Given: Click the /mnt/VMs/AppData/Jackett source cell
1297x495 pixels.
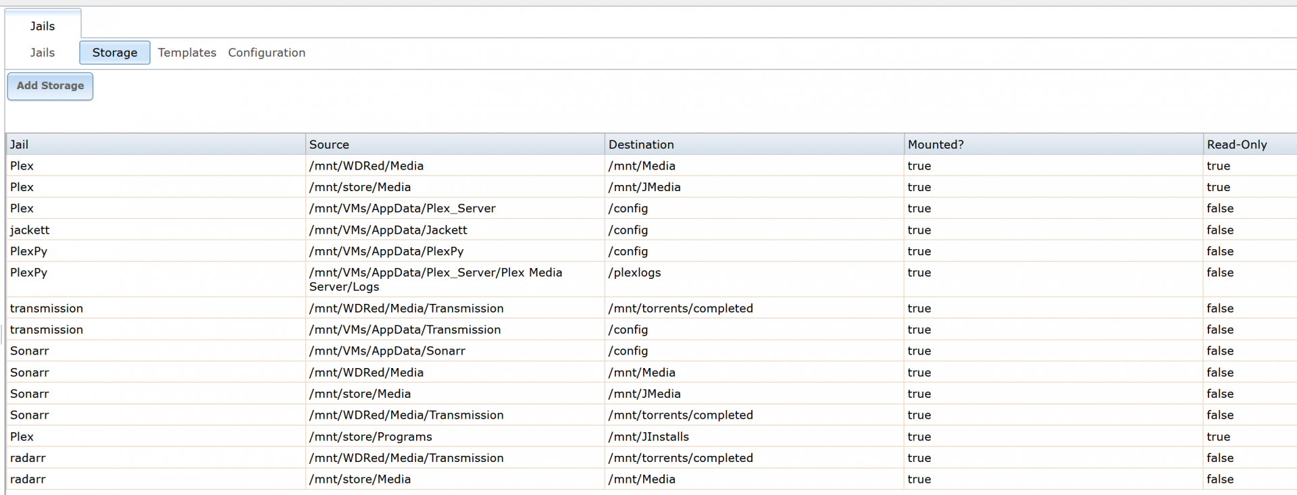Looking at the screenshot, I should point(388,230).
